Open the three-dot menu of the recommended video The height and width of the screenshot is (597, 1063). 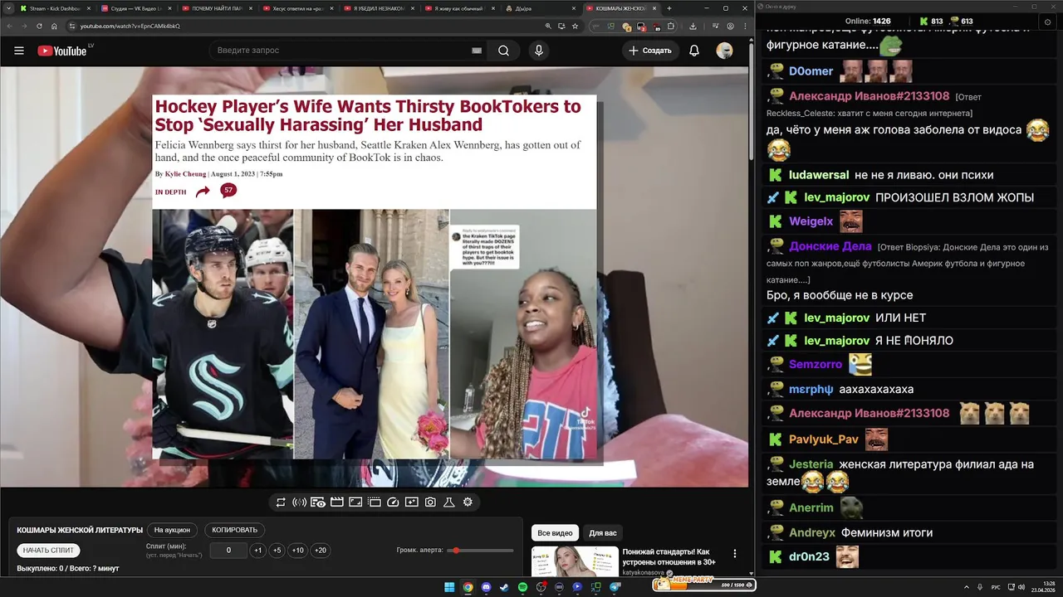[734, 553]
